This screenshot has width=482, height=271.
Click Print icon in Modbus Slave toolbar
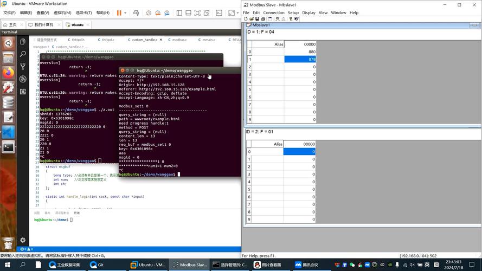pos(263,19)
